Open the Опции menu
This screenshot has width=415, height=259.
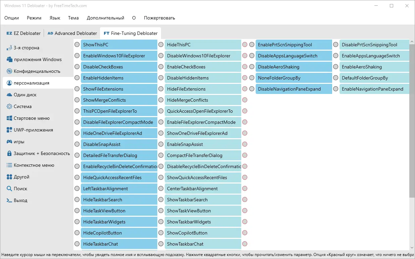click(x=12, y=18)
